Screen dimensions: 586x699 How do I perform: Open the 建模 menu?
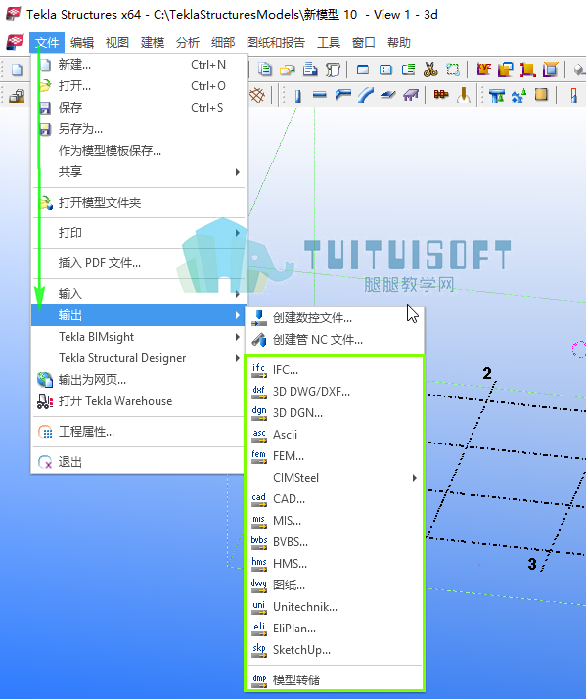coord(153,43)
